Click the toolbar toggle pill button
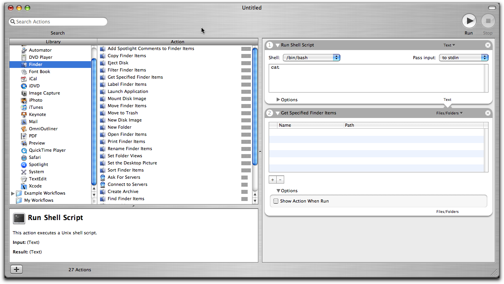 pyautogui.click(x=492, y=8)
